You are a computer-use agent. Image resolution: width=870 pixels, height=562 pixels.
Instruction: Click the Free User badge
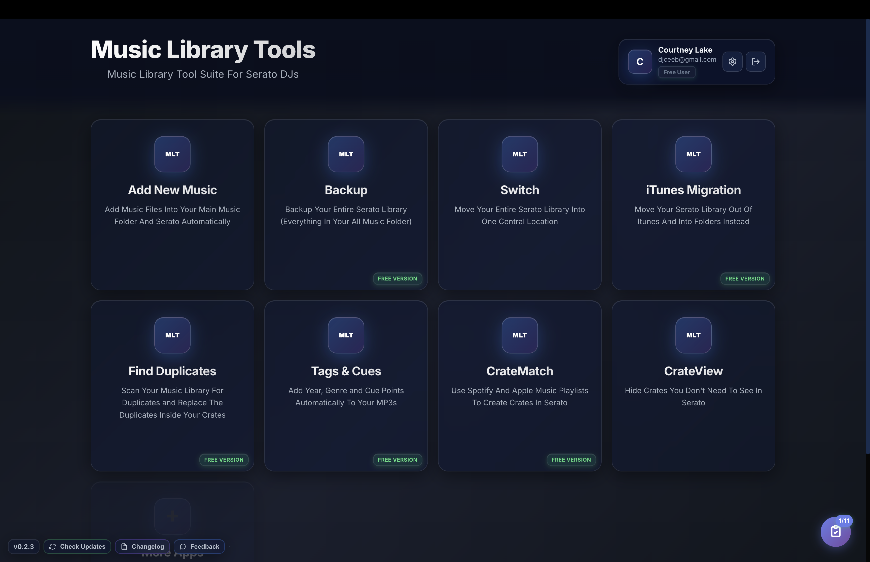pyautogui.click(x=676, y=72)
